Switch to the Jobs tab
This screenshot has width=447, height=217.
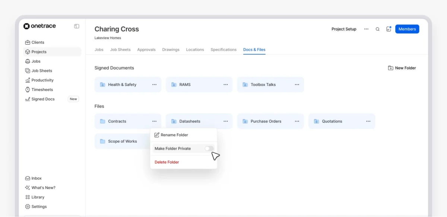(x=99, y=49)
